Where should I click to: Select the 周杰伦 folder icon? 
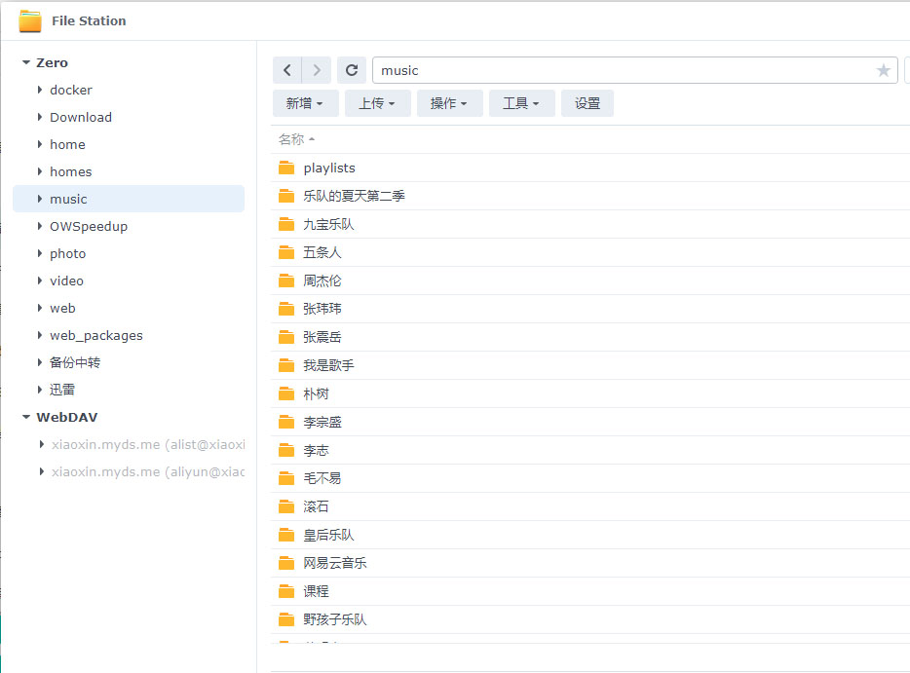(286, 280)
